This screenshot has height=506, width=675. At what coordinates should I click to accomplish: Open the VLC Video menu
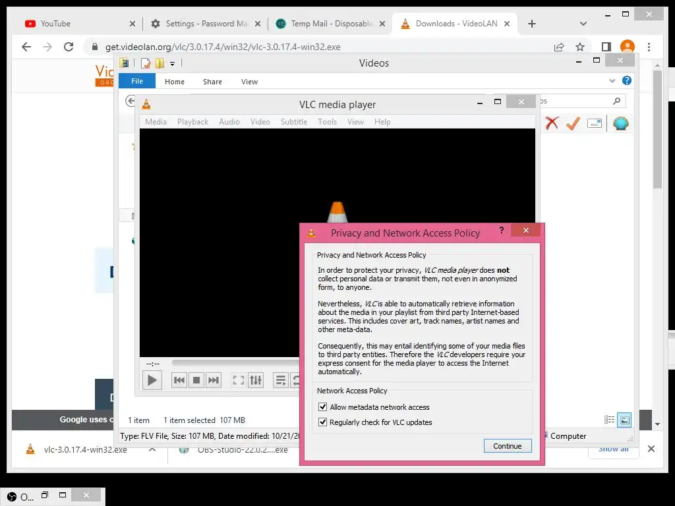point(260,122)
